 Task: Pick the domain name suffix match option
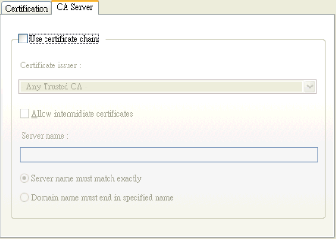[24, 198]
